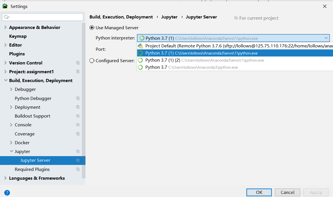Focus the settings search field

click(43, 17)
